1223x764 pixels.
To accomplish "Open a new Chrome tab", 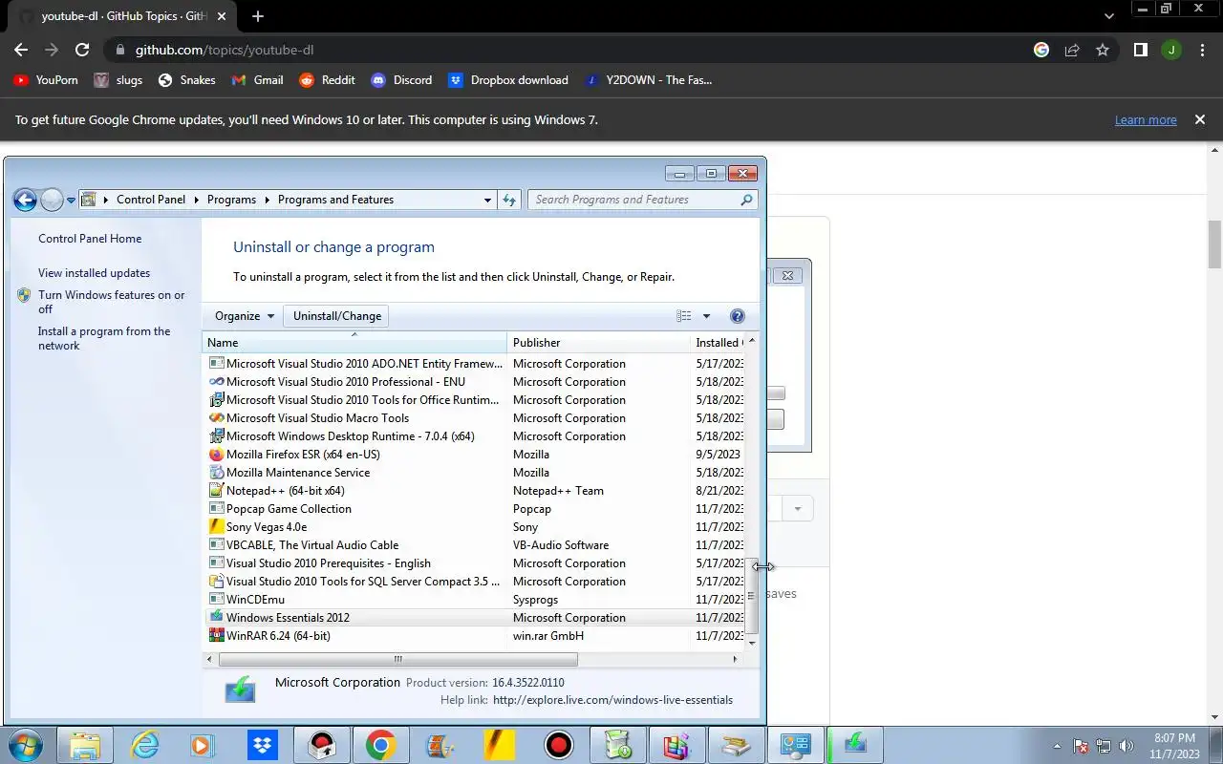I will tap(258, 16).
